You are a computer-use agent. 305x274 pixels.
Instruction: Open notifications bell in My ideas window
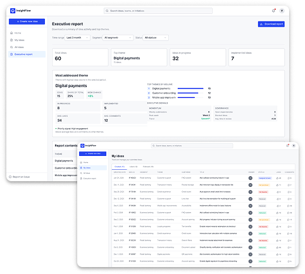287,146
